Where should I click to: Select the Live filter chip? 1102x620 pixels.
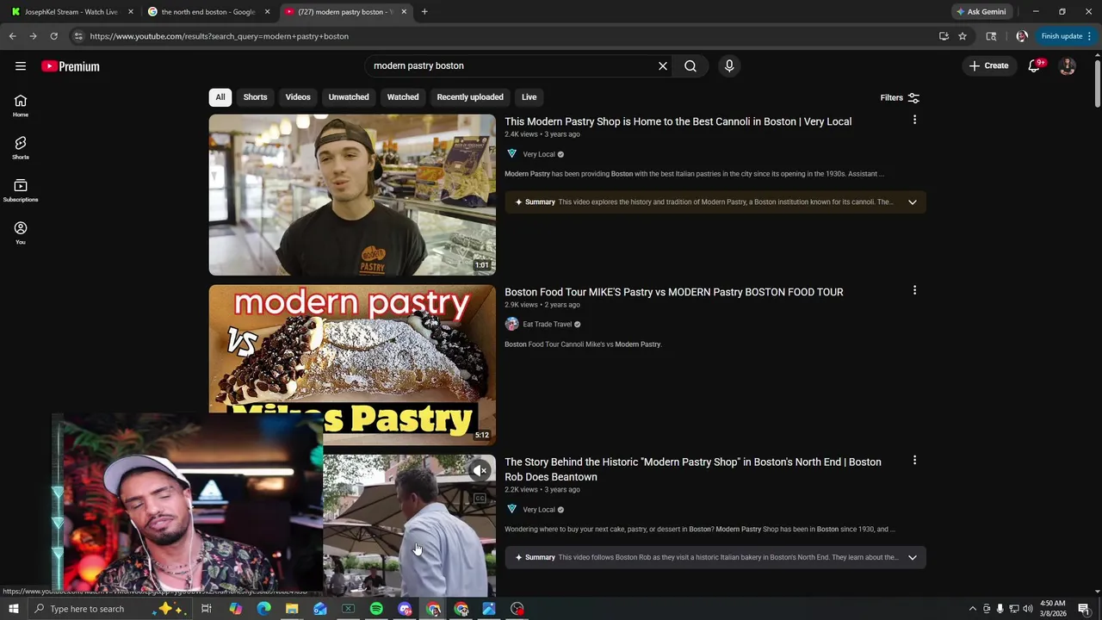tap(529, 97)
